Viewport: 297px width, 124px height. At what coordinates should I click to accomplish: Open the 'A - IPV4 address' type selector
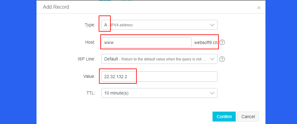click(159, 25)
